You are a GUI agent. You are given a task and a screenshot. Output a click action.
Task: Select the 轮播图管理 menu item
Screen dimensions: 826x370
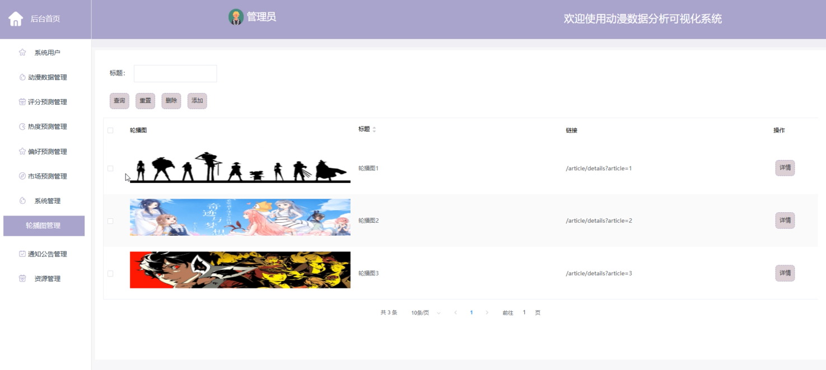(44, 226)
